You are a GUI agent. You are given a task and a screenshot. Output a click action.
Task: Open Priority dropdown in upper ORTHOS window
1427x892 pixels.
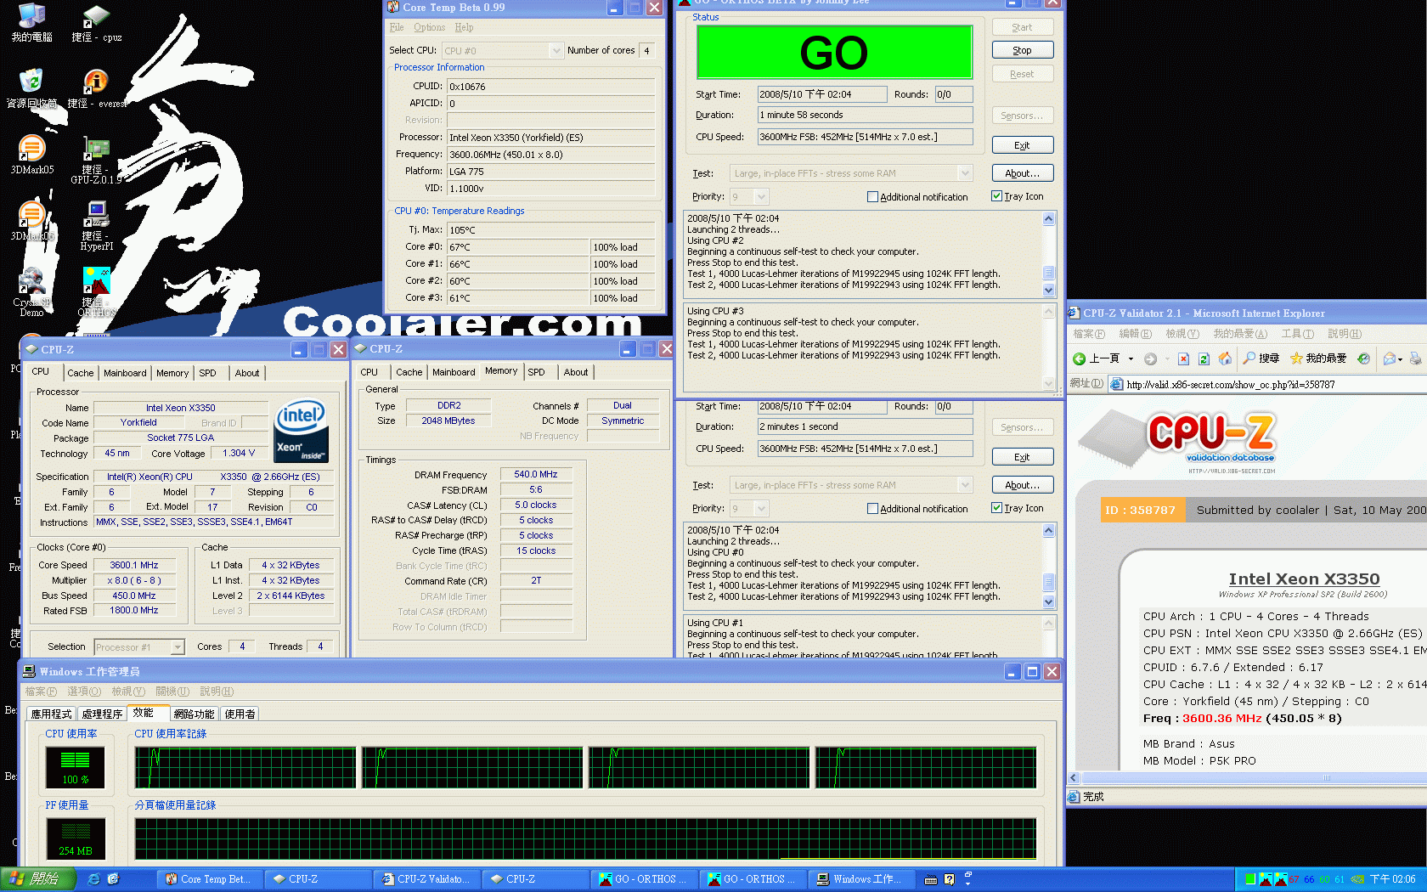pyautogui.click(x=761, y=197)
